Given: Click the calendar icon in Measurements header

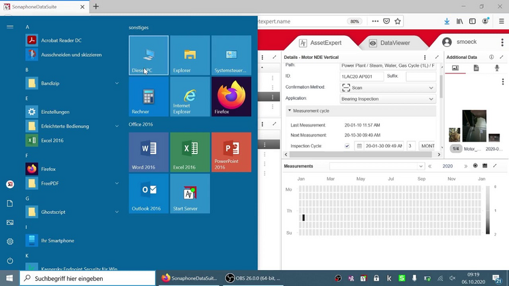Looking at the screenshot, I should (484, 166).
